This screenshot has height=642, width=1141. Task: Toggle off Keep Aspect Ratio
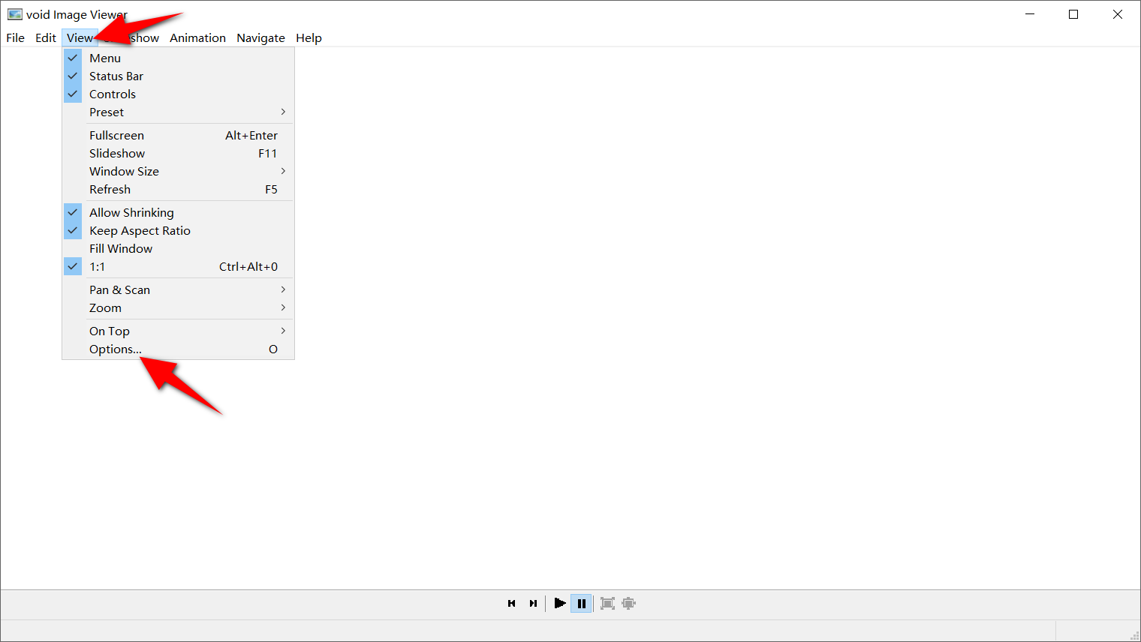[140, 230]
